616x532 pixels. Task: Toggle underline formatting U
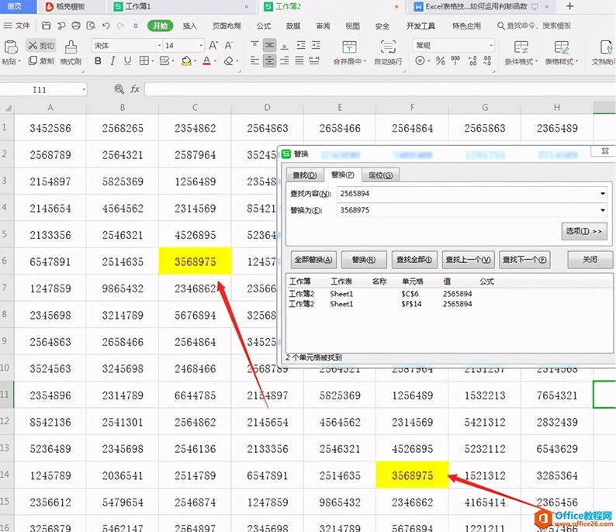128,60
